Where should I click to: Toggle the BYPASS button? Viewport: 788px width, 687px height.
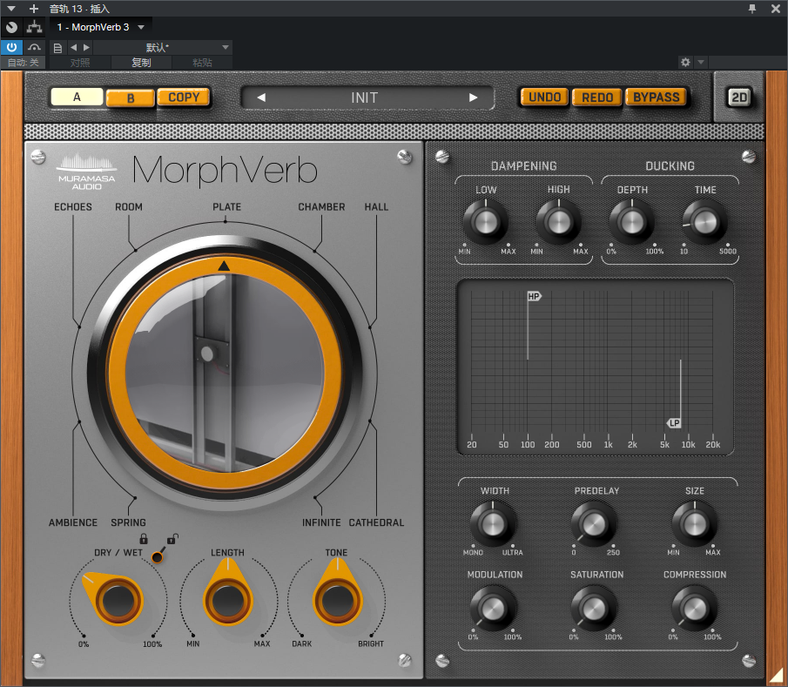[x=656, y=97]
